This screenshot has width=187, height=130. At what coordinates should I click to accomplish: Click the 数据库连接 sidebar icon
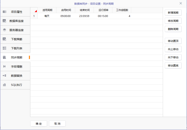[4, 21]
